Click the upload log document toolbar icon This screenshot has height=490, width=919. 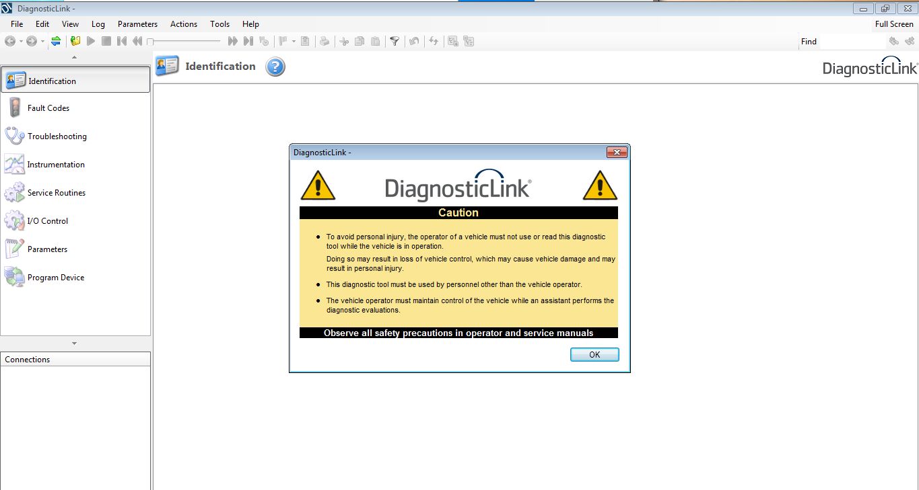coord(305,41)
